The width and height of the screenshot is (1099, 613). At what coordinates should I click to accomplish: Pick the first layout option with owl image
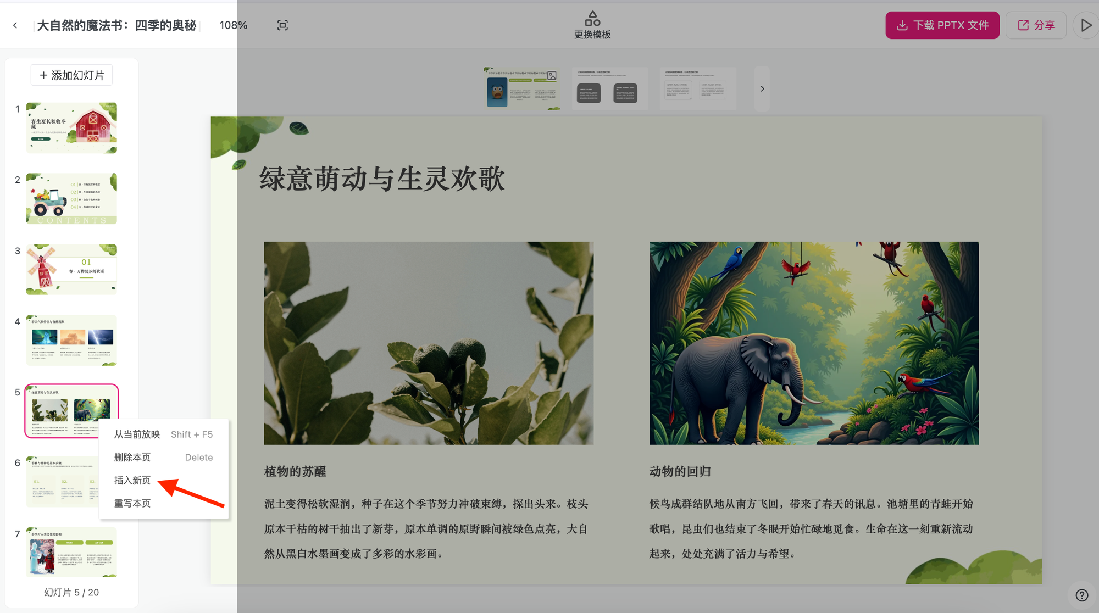(x=521, y=89)
